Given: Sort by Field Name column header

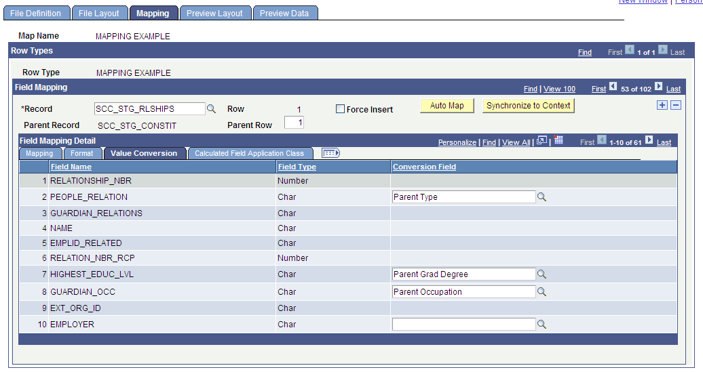Looking at the screenshot, I should coord(71,167).
